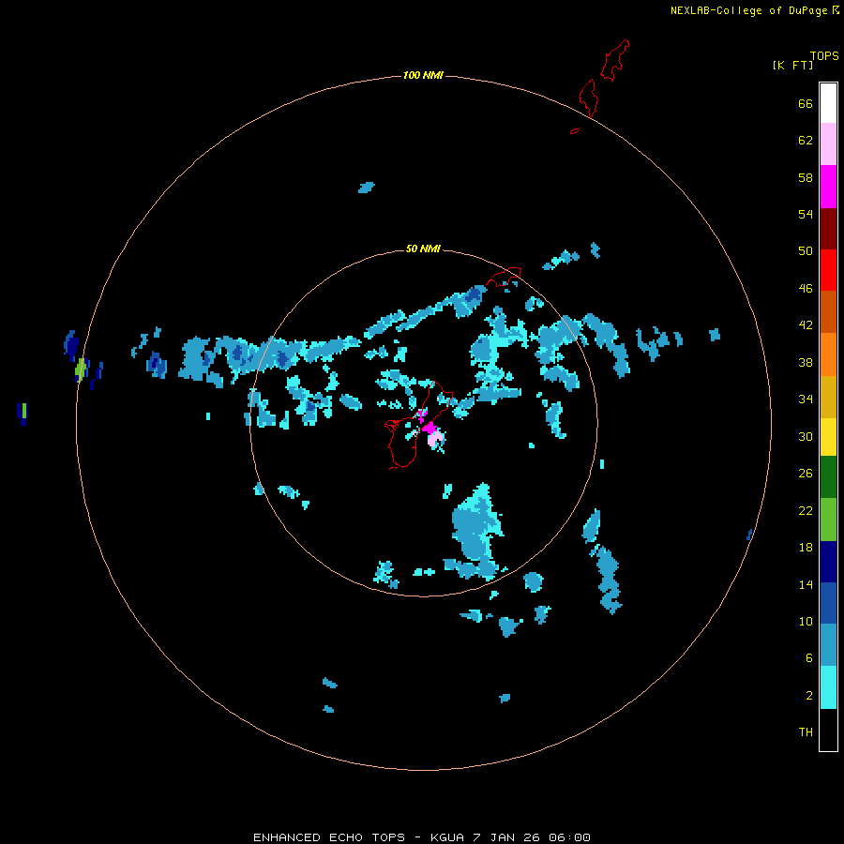Click the yellow 34 kft legend swatch
The image size is (844, 844).
tap(828, 437)
